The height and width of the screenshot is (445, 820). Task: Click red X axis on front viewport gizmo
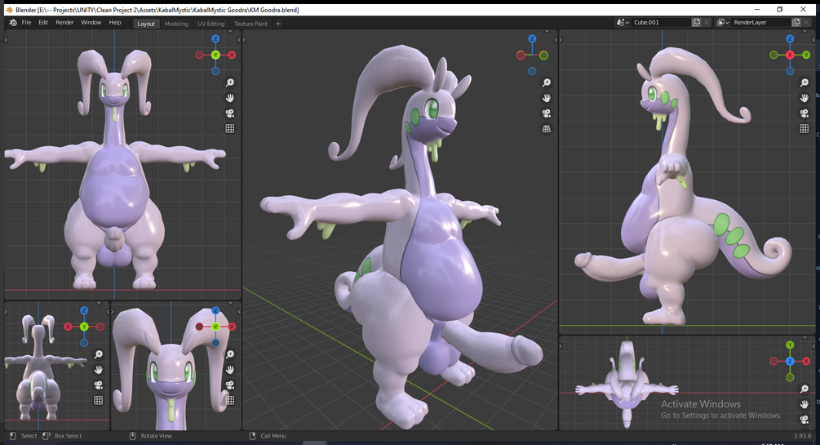click(232, 55)
